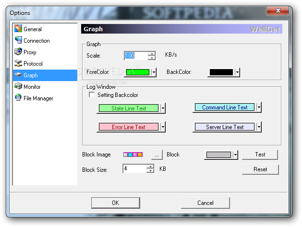Expand the BackColor dropdown arrow
This screenshot has height=227, width=302.
tap(237, 72)
